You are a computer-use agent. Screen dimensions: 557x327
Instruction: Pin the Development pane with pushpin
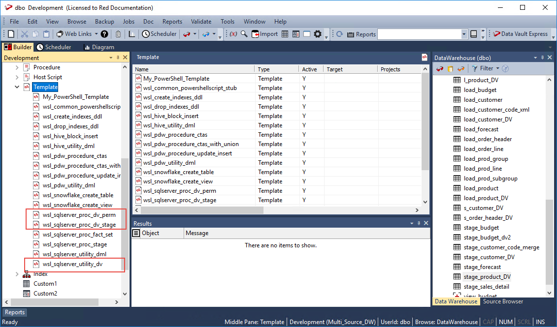click(x=118, y=58)
